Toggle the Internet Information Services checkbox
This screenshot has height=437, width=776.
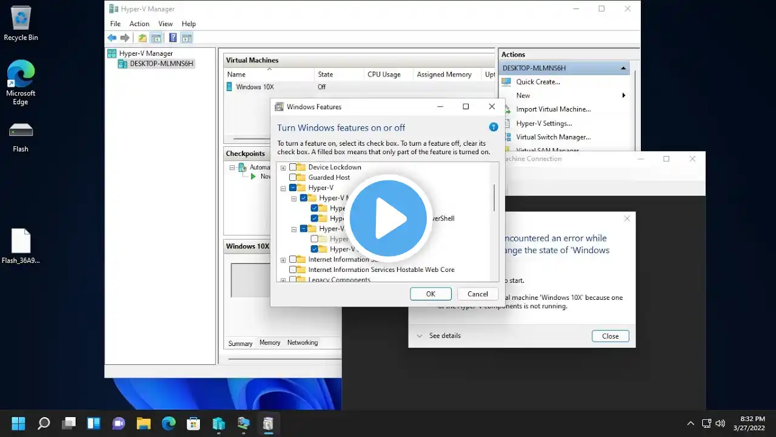point(293,259)
